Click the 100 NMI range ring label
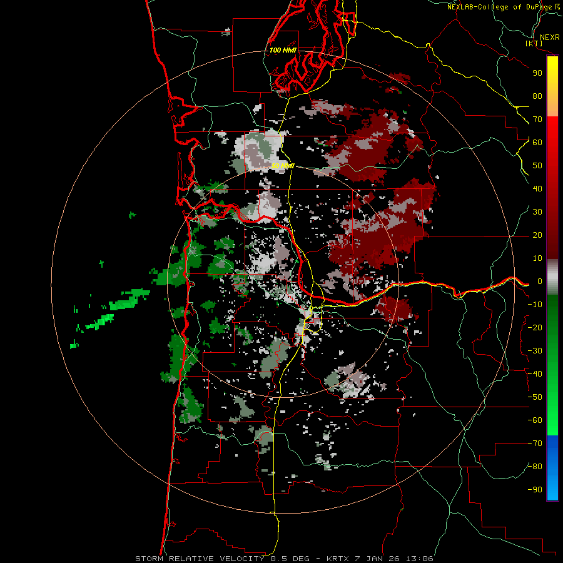 coord(283,50)
